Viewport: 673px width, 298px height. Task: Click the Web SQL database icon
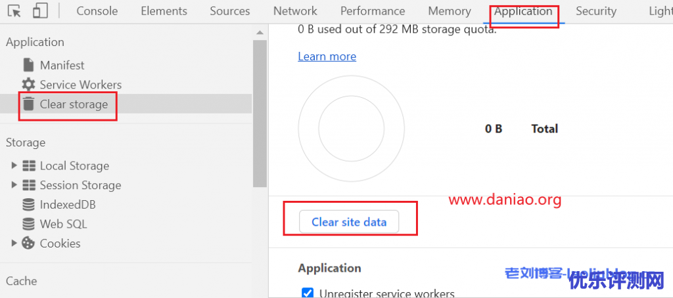click(x=29, y=224)
